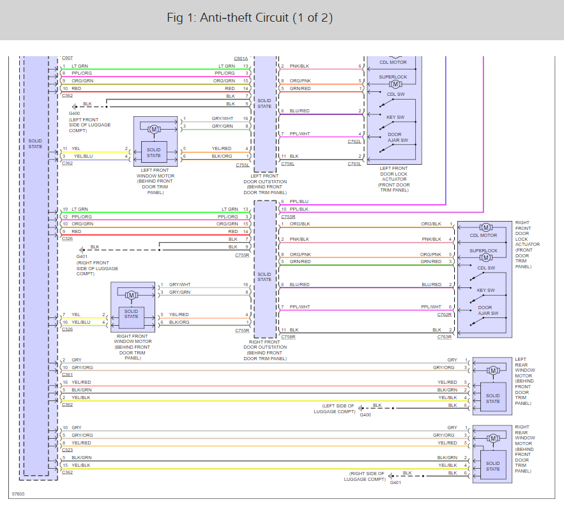The height and width of the screenshot is (509, 564).
Task: Click SOLID STATE text in the tall left module
Action: pos(35,144)
